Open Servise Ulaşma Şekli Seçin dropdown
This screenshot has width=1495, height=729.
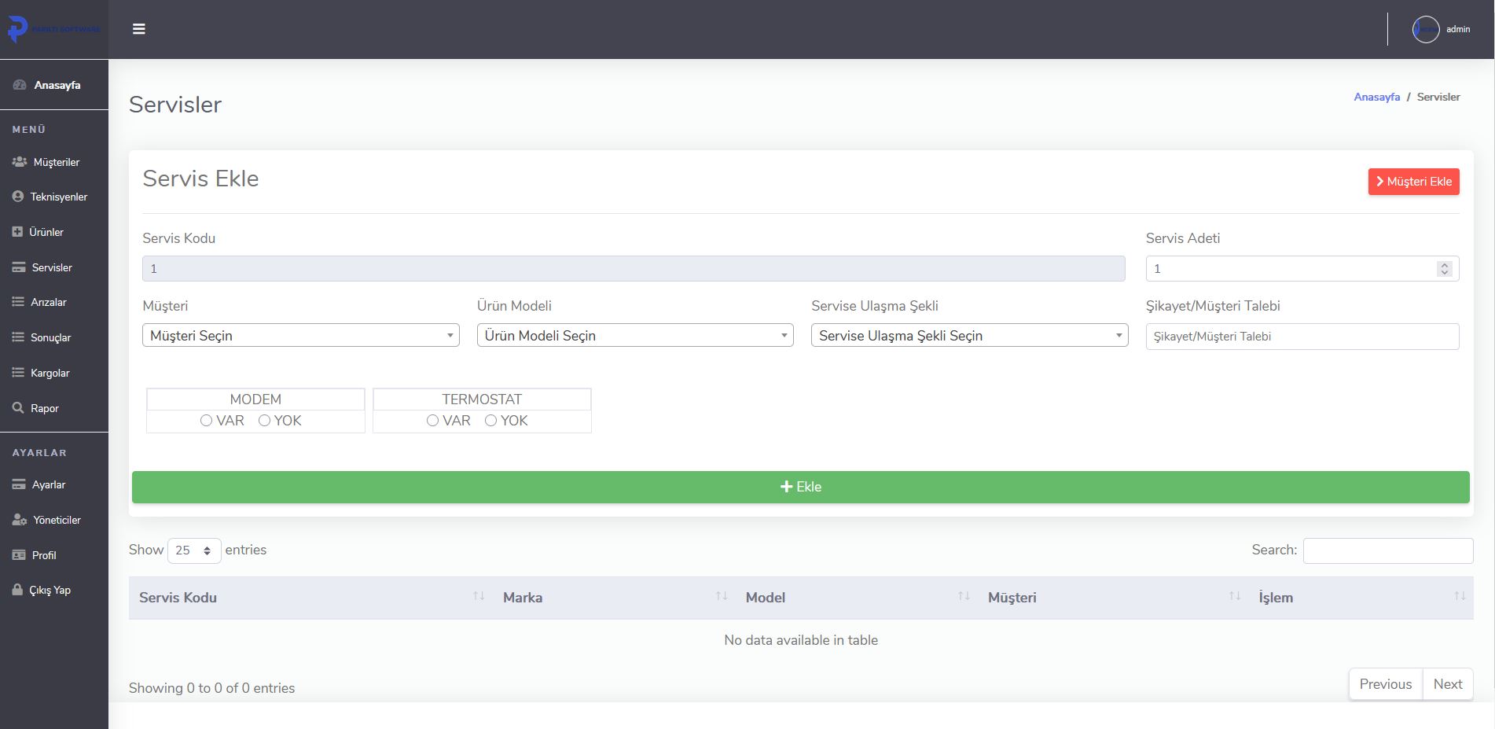tap(969, 336)
